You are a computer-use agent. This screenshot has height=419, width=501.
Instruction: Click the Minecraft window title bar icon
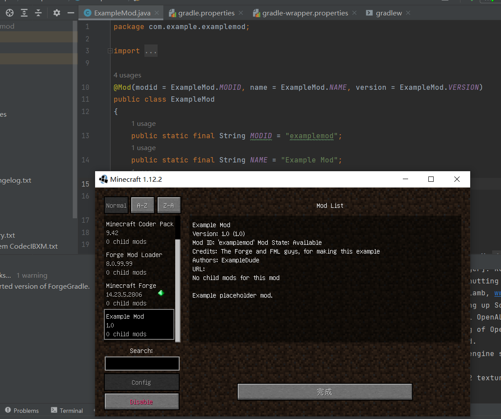pyautogui.click(x=103, y=179)
